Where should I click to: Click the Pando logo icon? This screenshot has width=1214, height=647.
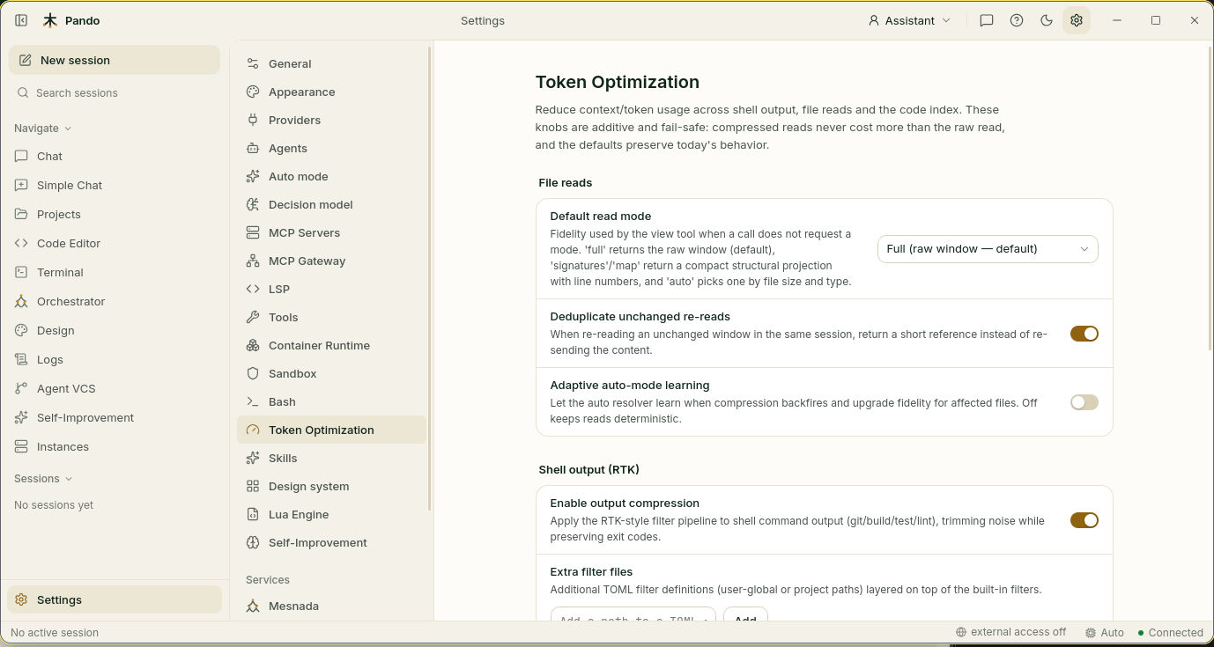coord(50,20)
